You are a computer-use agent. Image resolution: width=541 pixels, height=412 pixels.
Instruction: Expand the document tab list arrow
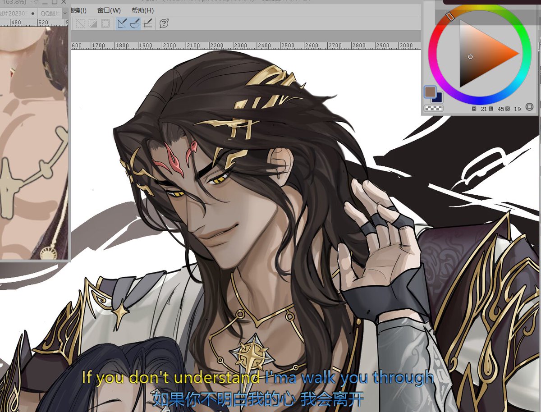point(65,13)
